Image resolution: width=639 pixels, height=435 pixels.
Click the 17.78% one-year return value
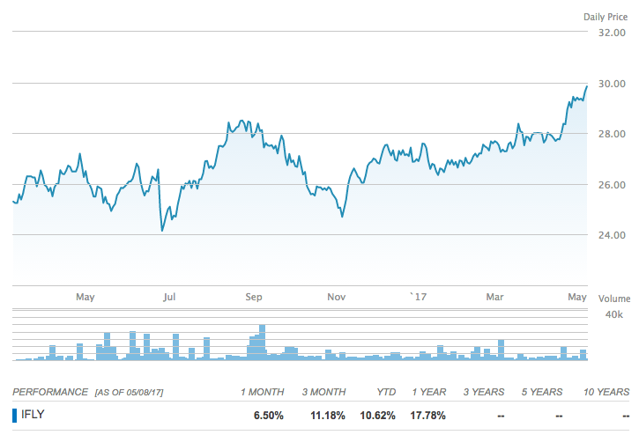pyautogui.click(x=427, y=415)
